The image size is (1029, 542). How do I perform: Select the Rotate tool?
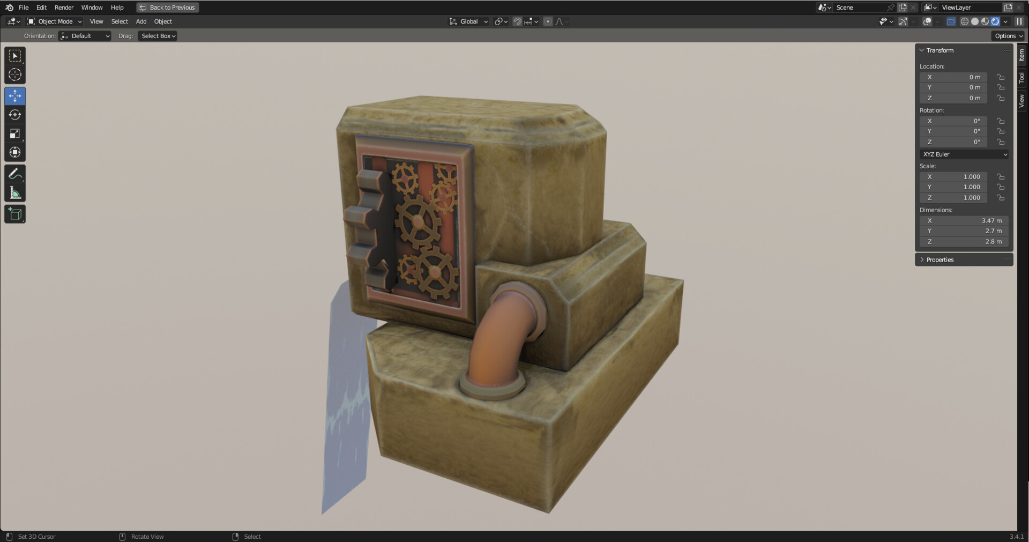15,115
